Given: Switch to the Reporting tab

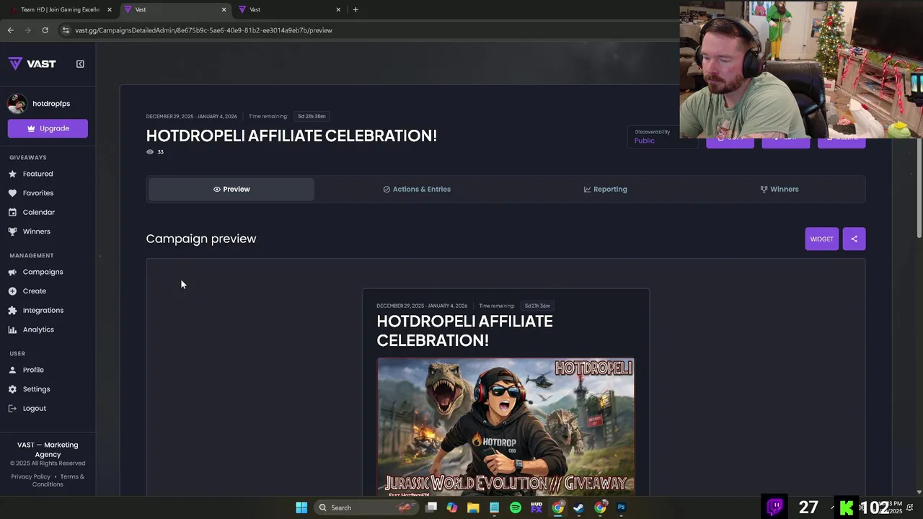Looking at the screenshot, I should pos(605,189).
